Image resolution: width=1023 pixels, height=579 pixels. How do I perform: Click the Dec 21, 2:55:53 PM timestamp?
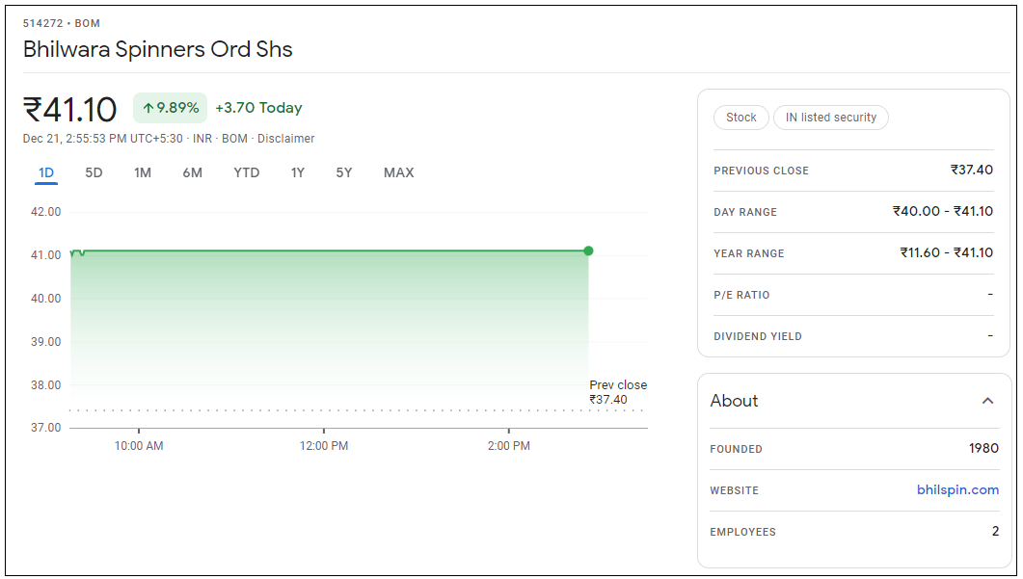pos(103,138)
